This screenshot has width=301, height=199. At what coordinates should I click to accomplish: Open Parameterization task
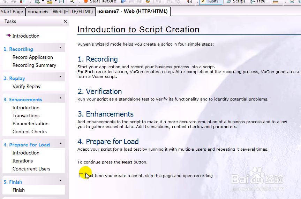click(30, 124)
